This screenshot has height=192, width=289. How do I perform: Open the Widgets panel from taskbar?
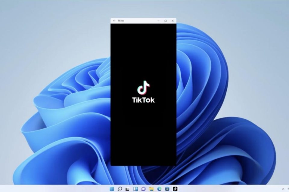point(135,189)
